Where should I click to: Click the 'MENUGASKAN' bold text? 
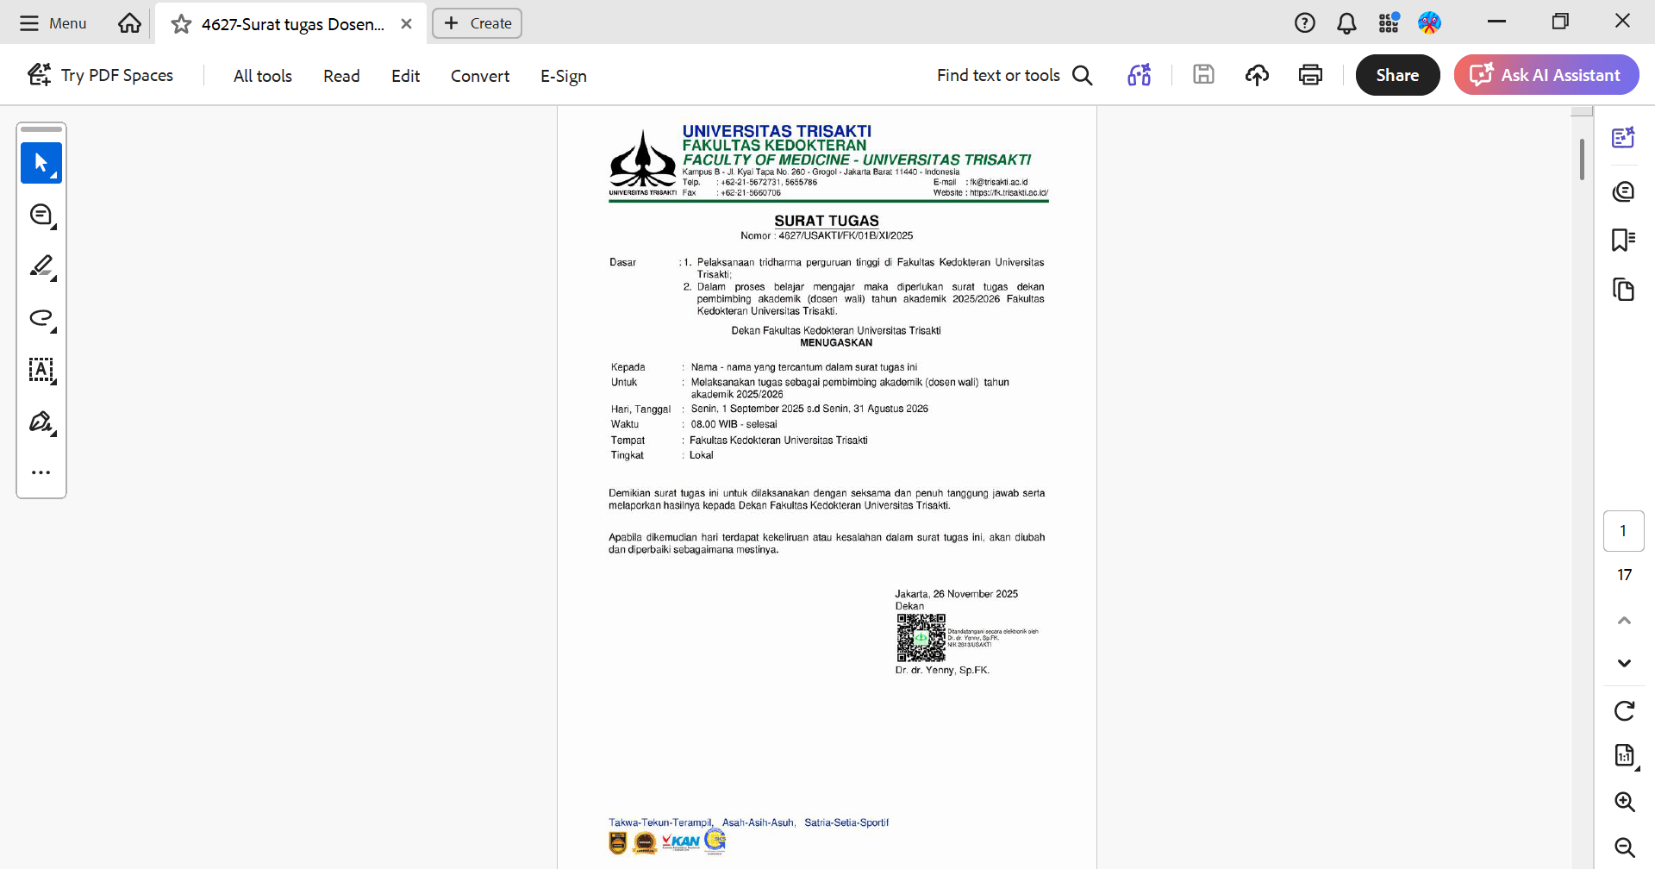point(836,342)
